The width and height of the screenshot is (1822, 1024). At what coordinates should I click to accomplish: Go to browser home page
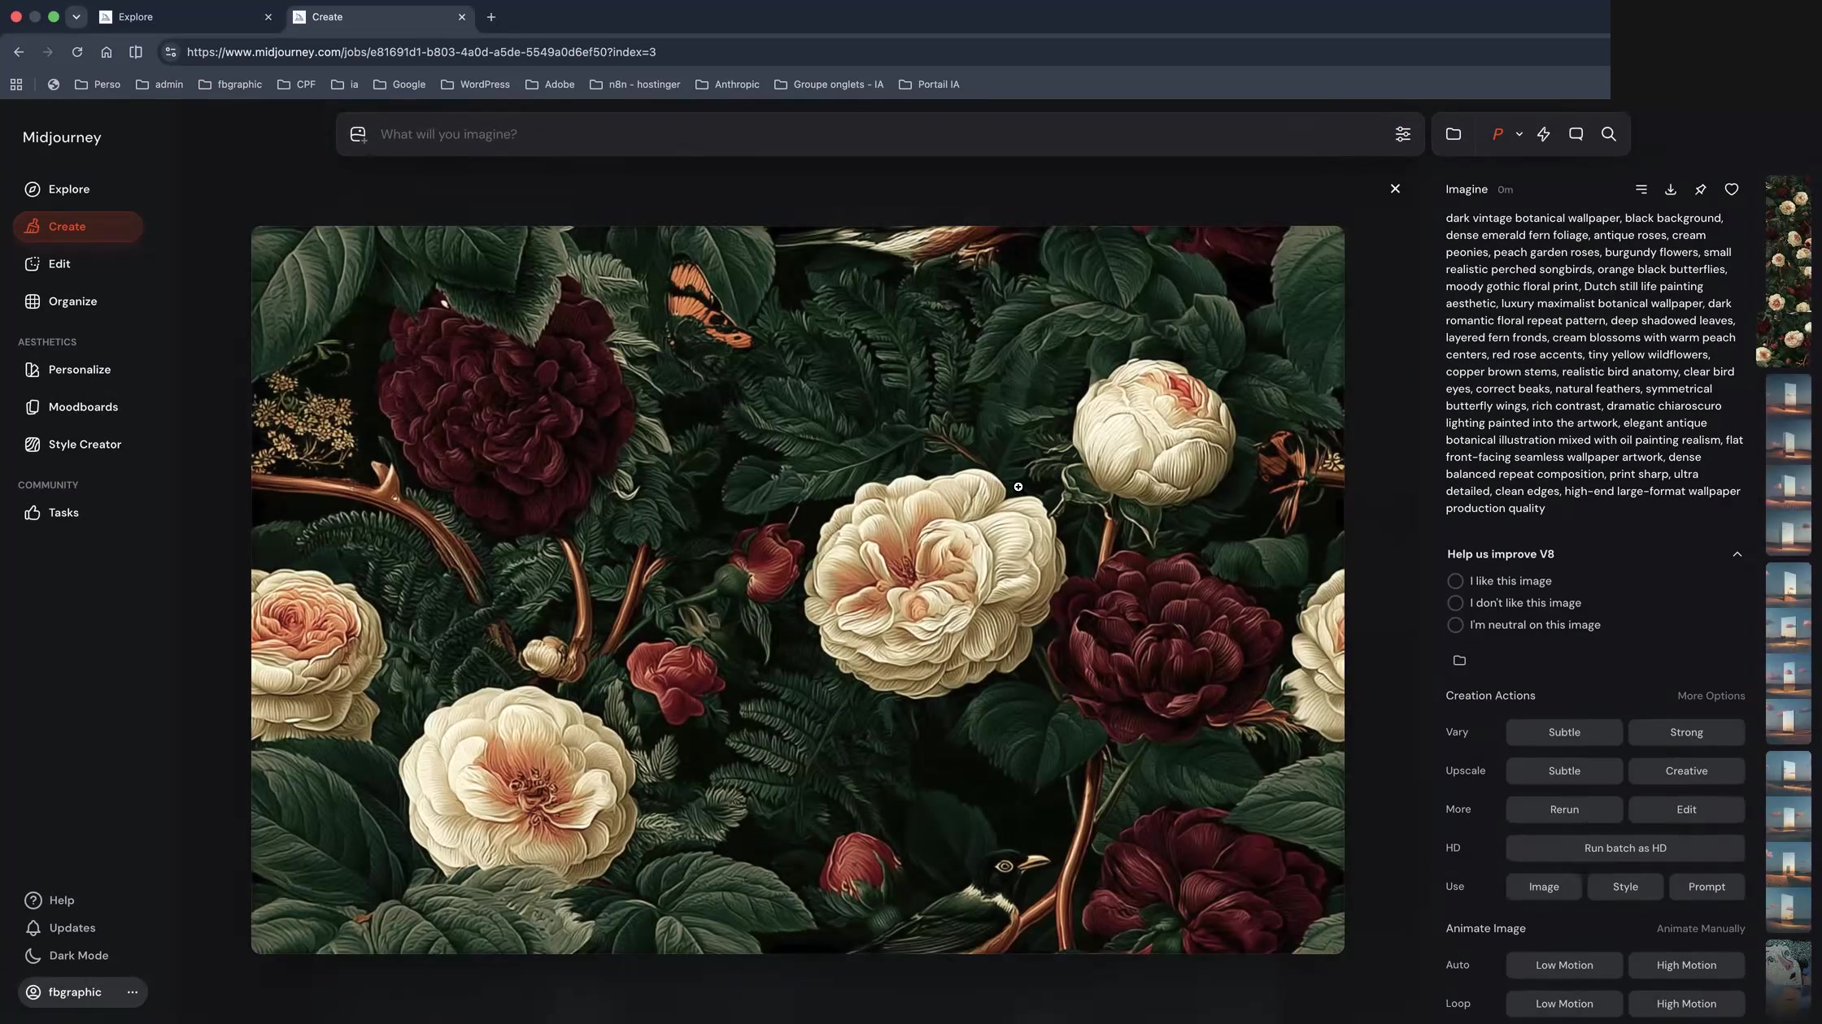pos(106,52)
